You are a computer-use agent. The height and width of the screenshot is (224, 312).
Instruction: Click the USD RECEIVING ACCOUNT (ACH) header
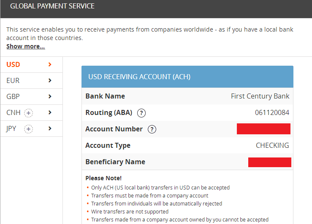coord(187,77)
